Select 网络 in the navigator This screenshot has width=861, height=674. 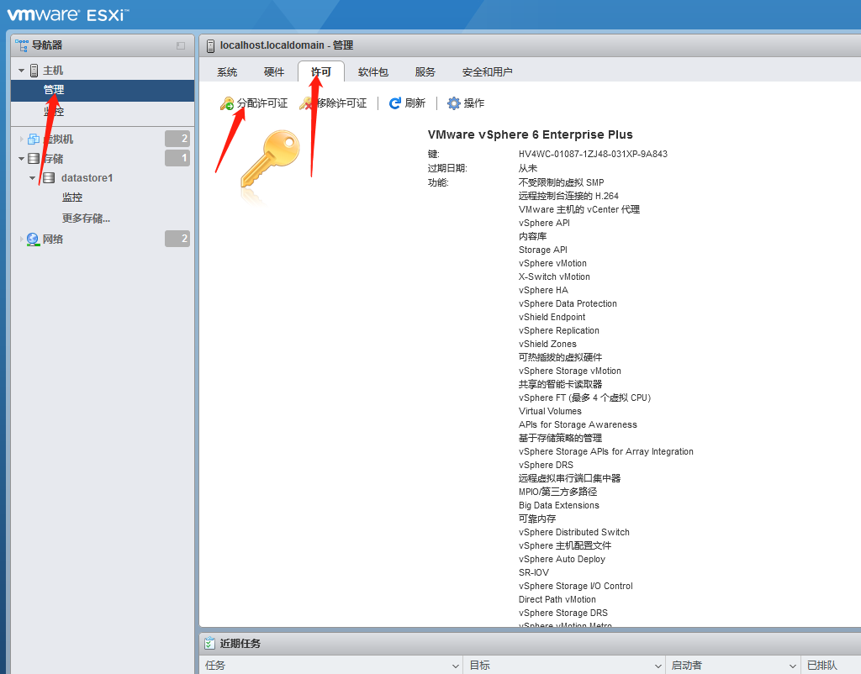coord(53,240)
